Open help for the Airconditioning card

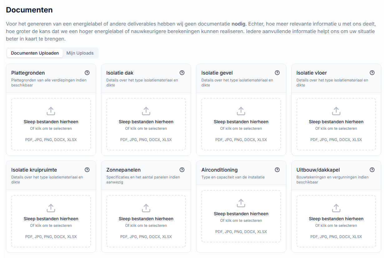277,170
